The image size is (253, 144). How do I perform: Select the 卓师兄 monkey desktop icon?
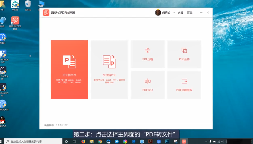click(15, 6)
